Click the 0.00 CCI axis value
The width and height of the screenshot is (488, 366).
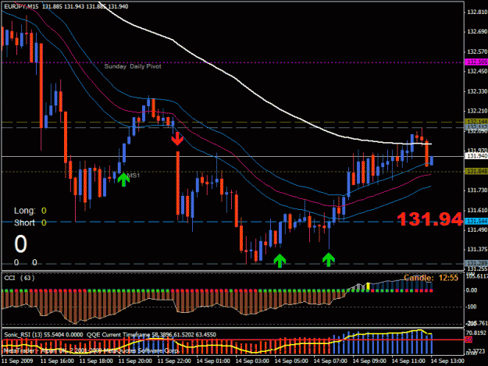(471, 290)
